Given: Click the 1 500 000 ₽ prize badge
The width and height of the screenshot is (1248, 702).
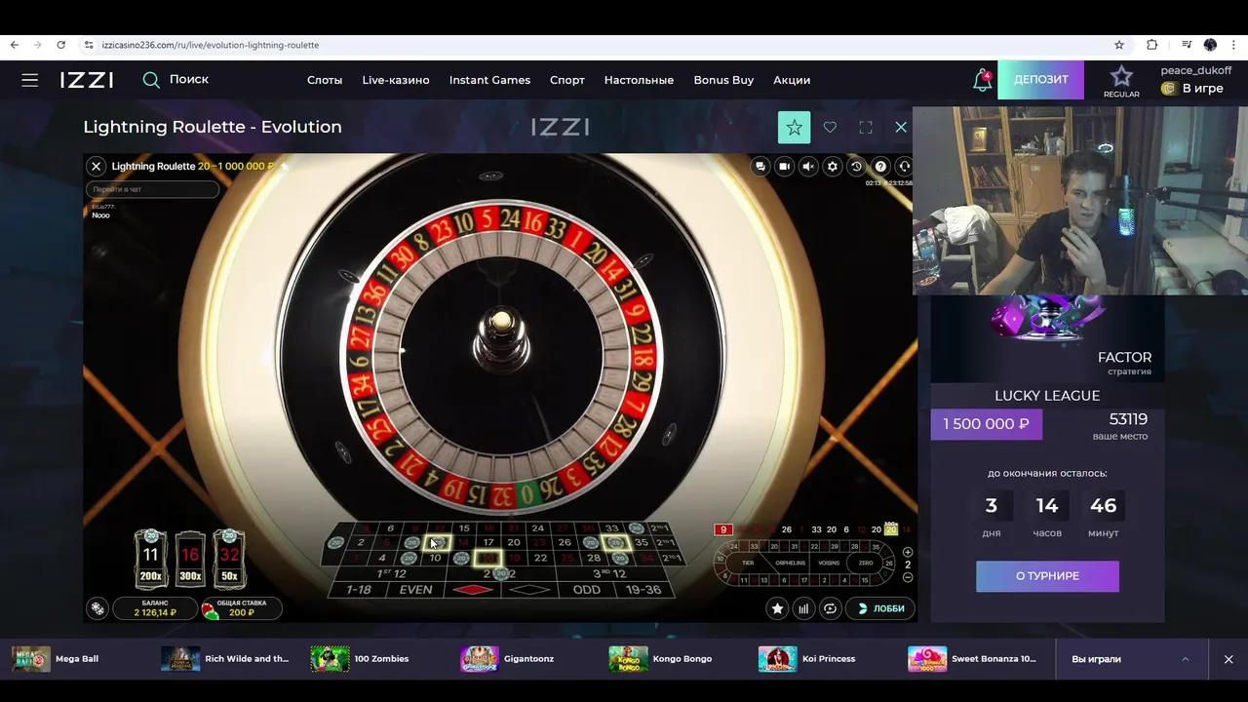Looking at the screenshot, I should (986, 424).
